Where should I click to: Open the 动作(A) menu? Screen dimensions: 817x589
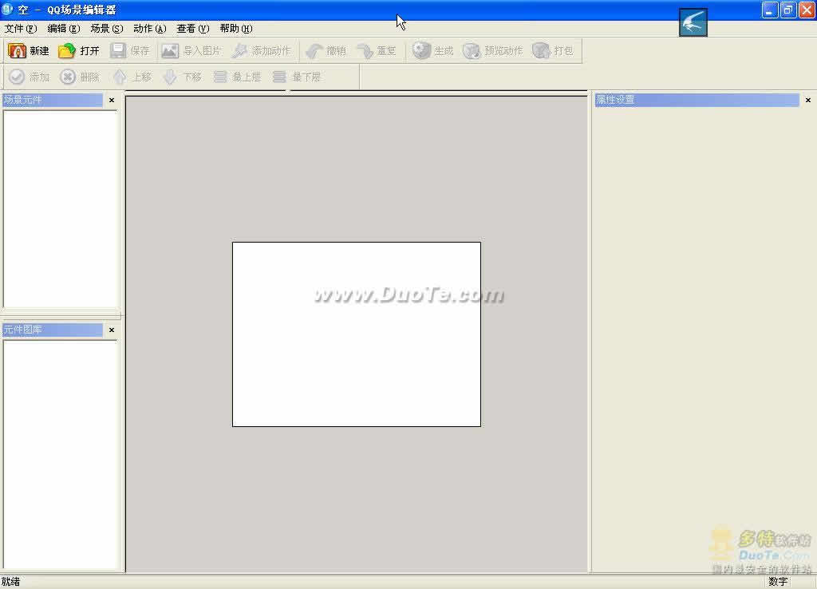point(149,29)
